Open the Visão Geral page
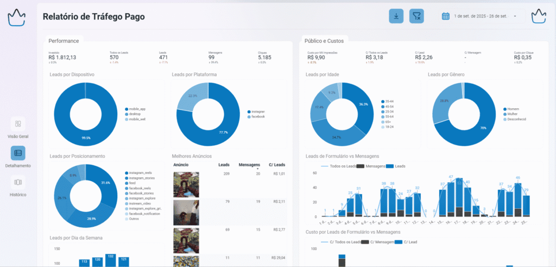The height and width of the screenshot is (267, 556). 18,128
